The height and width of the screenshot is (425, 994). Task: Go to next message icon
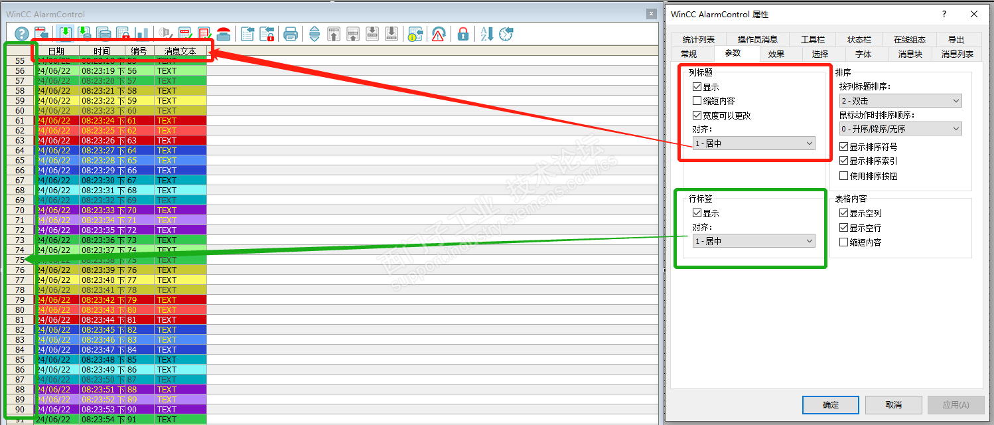click(372, 34)
